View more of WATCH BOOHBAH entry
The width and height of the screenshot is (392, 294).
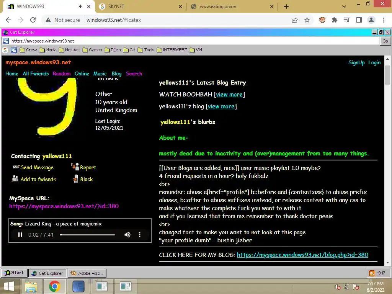coord(229,95)
